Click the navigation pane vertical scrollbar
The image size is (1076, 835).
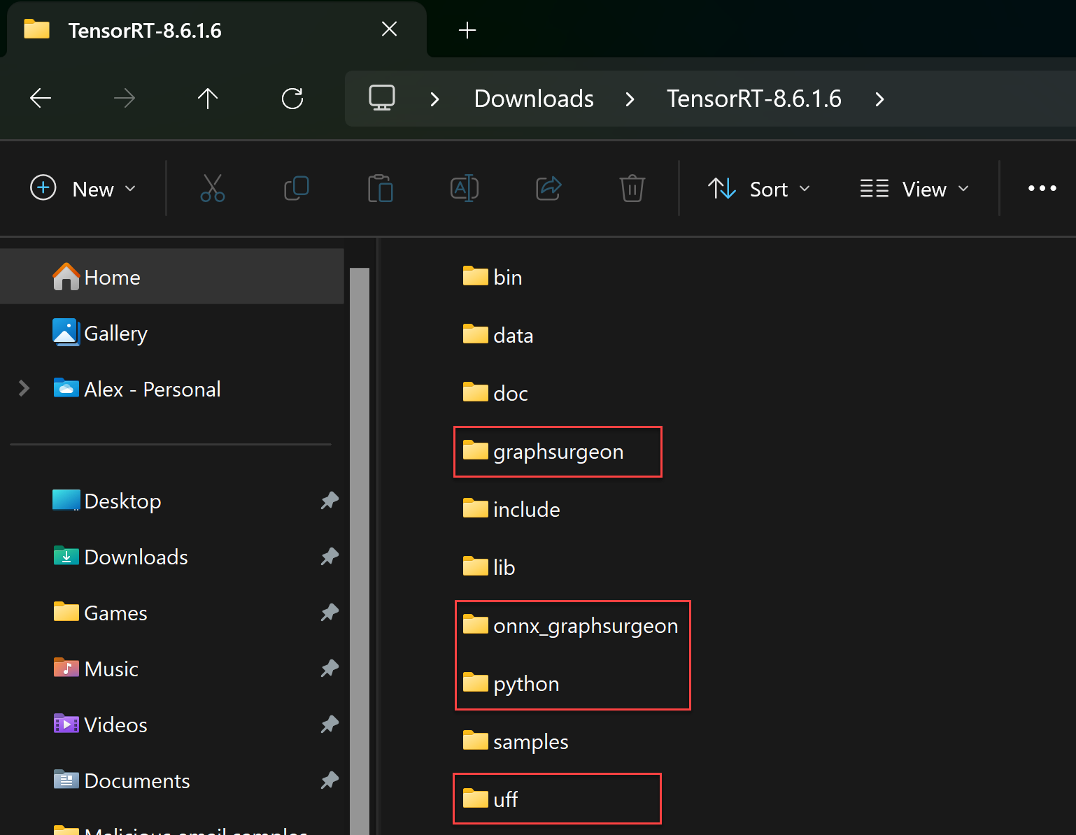click(x=360, y=551)
